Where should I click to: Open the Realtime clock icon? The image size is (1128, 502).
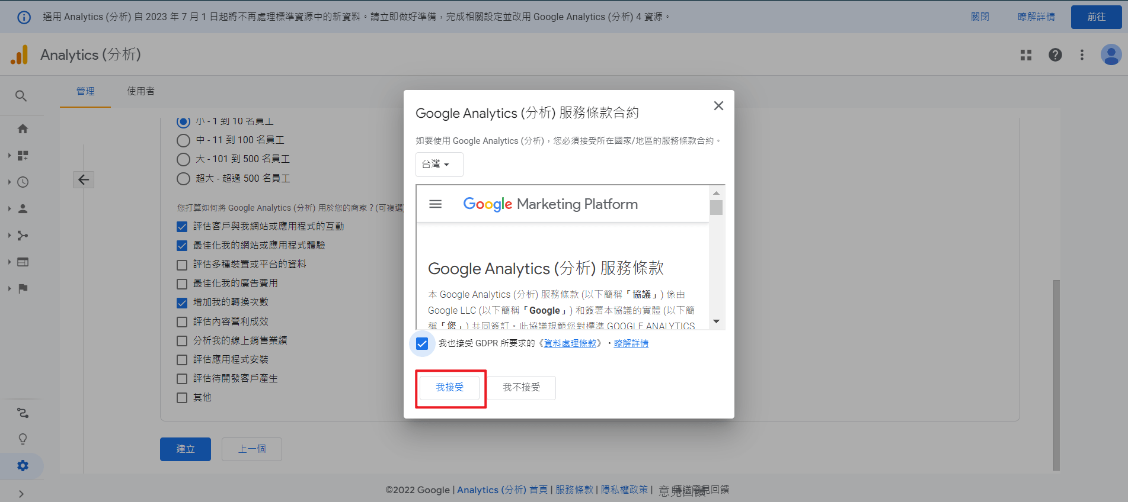pos(23,182)
